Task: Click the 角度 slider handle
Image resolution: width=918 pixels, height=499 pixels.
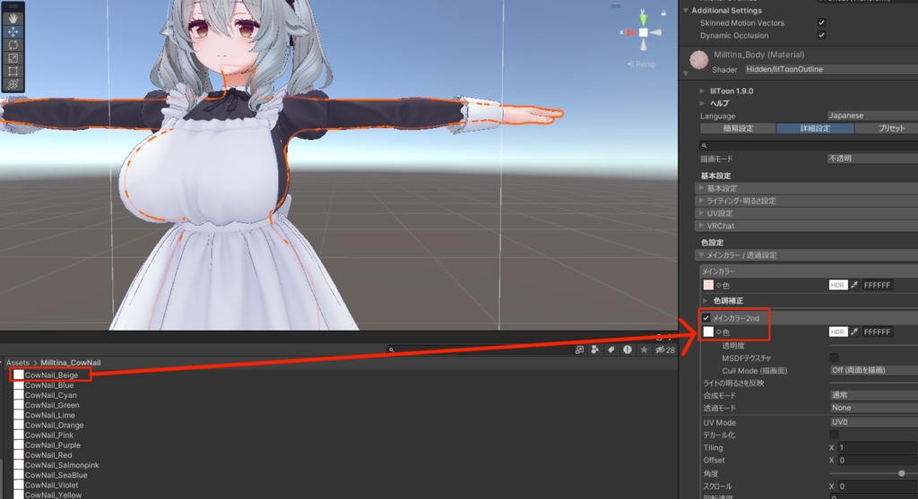Action: click(x=902, y=473)
